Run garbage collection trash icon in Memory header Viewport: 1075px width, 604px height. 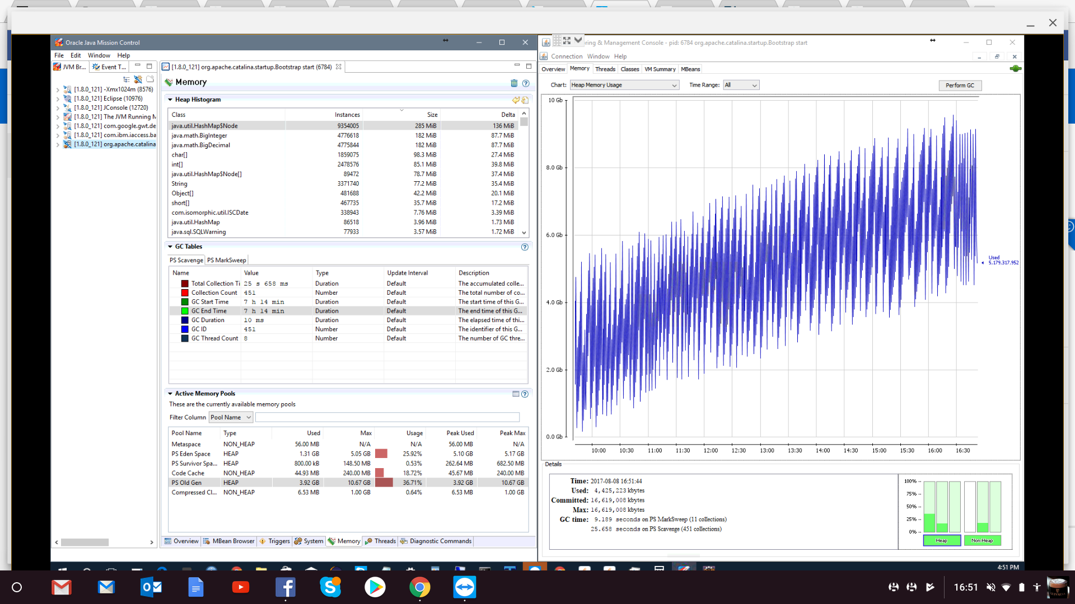point(514,83)
